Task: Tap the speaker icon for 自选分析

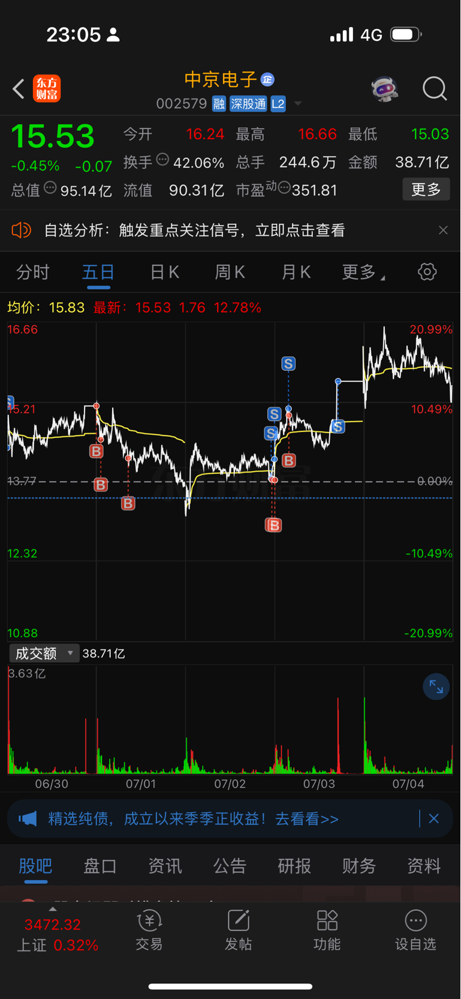Action: [21, 230]
